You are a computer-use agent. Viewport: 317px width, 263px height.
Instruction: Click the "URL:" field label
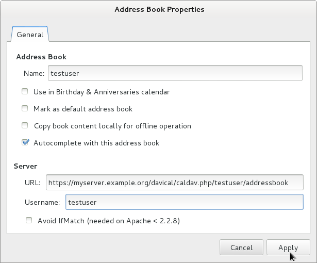tap(32, 183)
